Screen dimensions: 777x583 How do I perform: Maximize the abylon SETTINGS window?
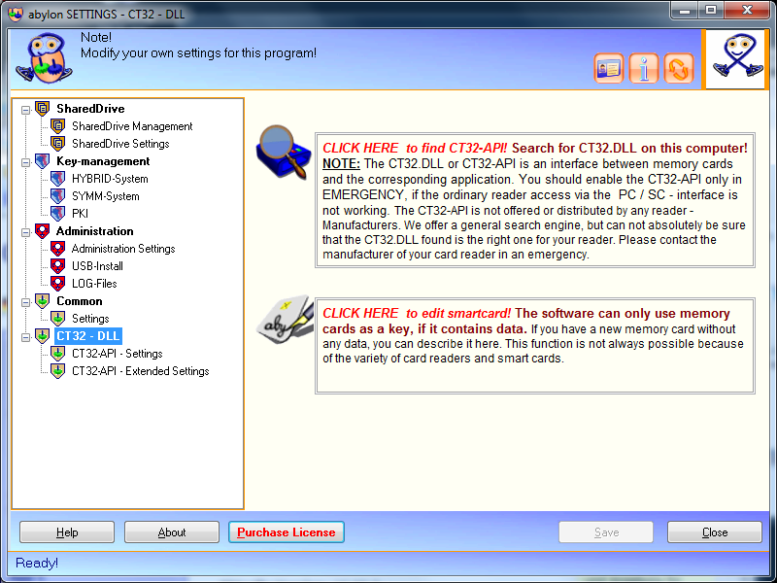click(x=711, y=11)
